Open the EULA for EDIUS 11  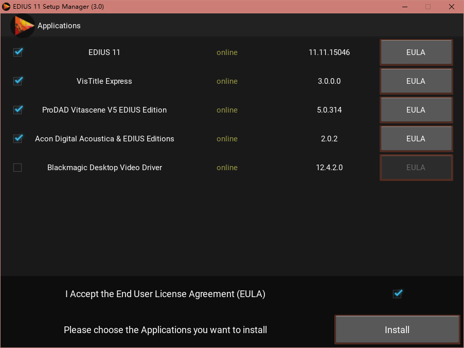[x=416, y=52]
